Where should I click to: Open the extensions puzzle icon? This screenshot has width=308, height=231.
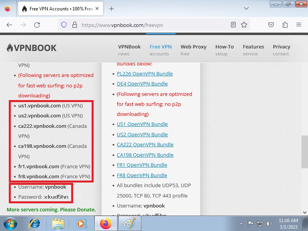coord(285,25)
